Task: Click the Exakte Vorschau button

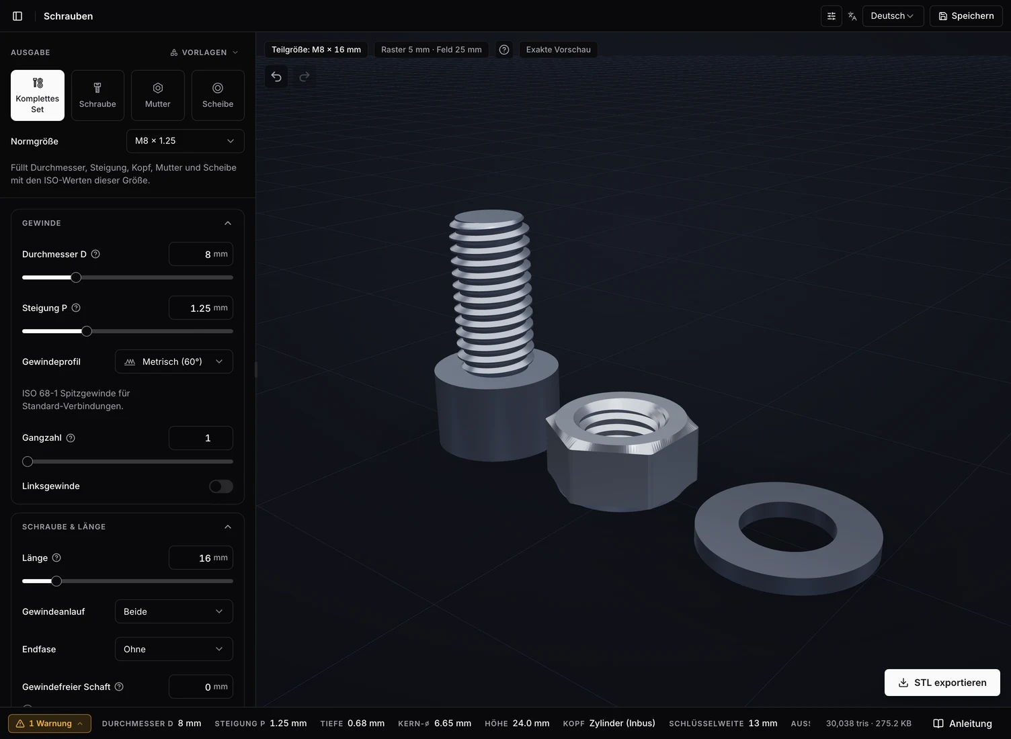Action: pos(559,50)
